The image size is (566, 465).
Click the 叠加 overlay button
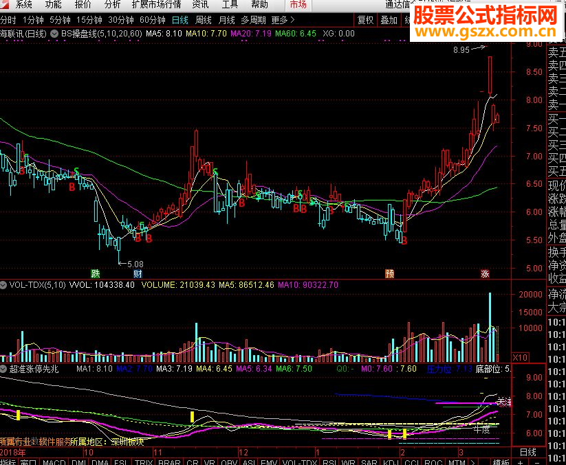tap(389, 20)
